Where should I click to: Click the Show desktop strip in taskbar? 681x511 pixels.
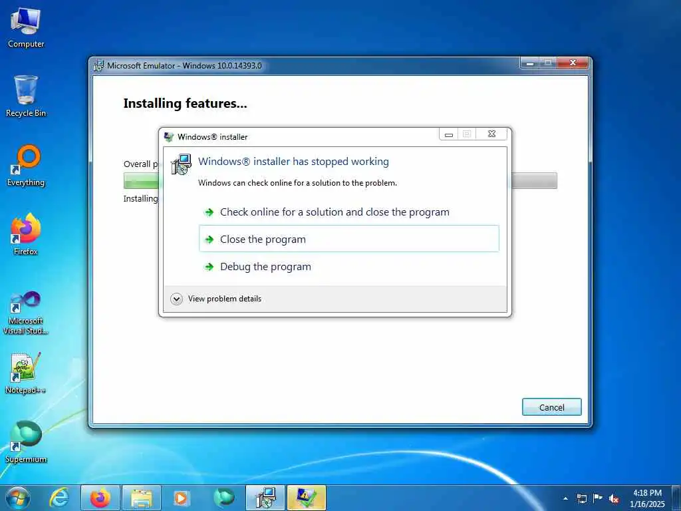click(x=676, y=498)
